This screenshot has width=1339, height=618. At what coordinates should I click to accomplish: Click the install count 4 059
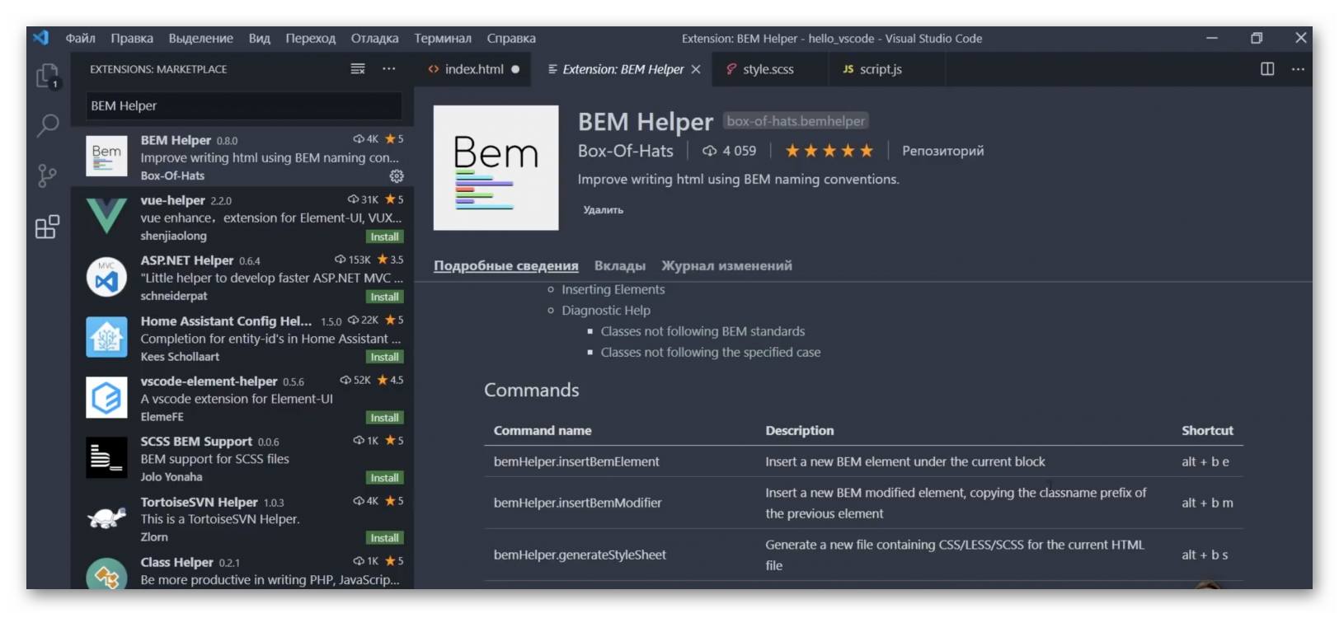(x=729, y=151)
